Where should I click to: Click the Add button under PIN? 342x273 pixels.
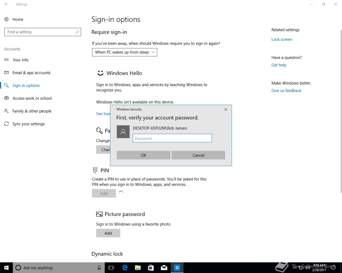(x=104, y=193)
